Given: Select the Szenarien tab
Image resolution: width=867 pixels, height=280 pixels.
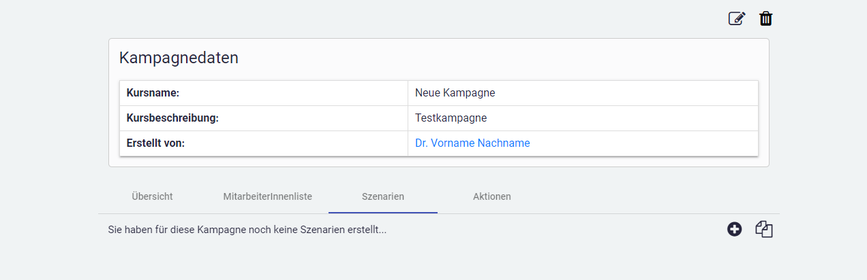Looking at the screenshot, I should pos(383,196).
